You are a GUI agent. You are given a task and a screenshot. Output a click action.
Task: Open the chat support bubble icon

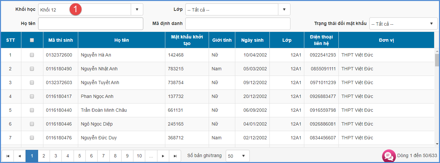coord(388,156)
